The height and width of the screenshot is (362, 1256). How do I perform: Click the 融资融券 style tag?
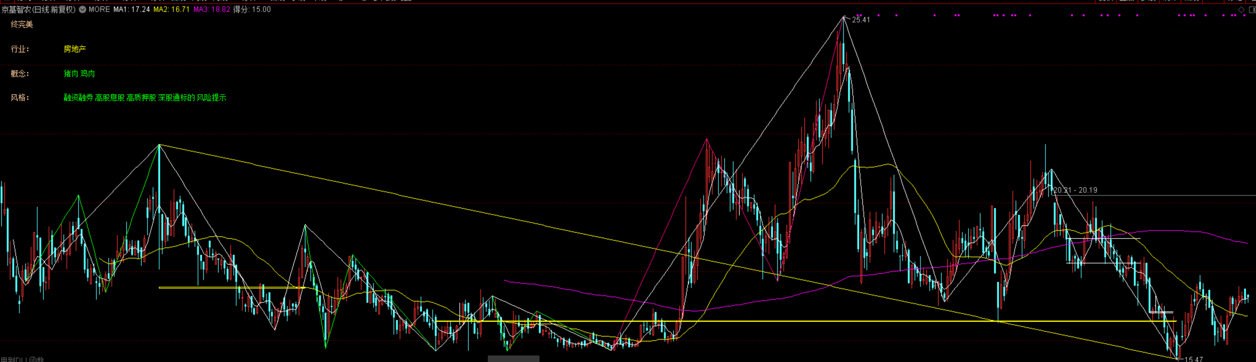78,98
